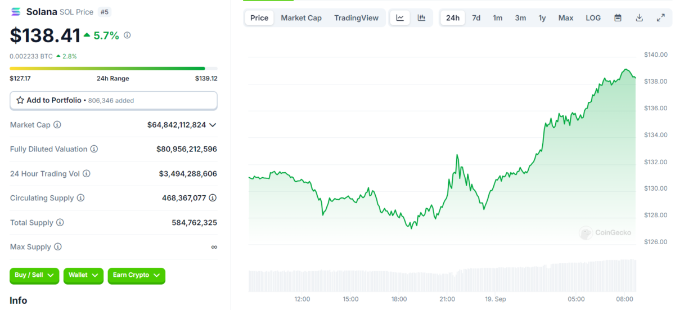Image resolution: width=675 pixels, height=310 pixels.
Task: Click info icon next to Market Cap
Action: 57,125
